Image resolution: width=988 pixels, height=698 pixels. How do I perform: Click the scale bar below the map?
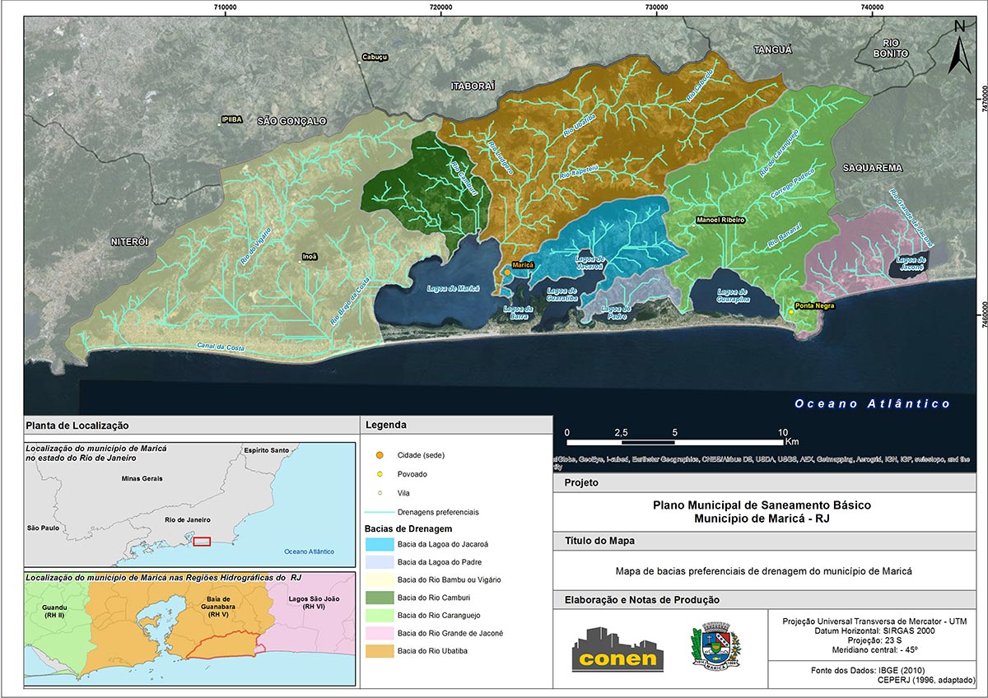click(675, 442)
